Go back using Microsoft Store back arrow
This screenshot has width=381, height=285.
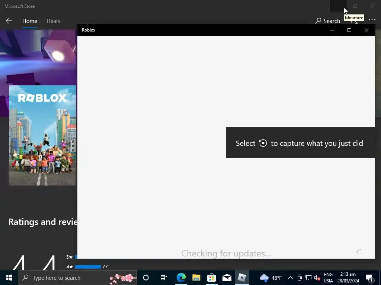click(9, 21)
